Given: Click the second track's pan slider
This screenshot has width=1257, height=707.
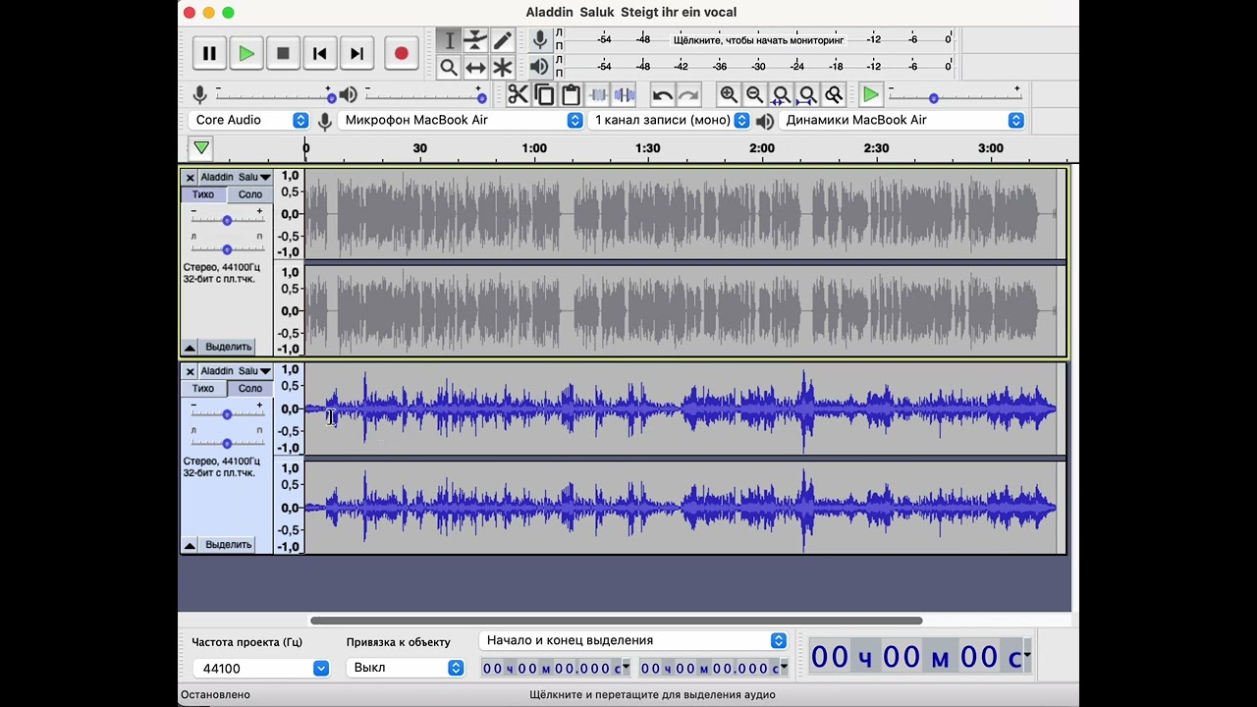Looking at the screenshot, I should pos(227,444).
